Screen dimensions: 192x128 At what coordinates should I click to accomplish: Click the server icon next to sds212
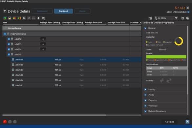pos(12,39)
